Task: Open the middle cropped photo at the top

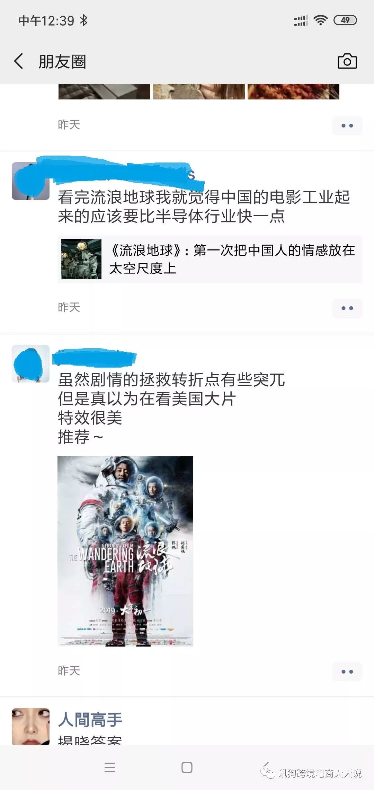Action: (199, 91)
